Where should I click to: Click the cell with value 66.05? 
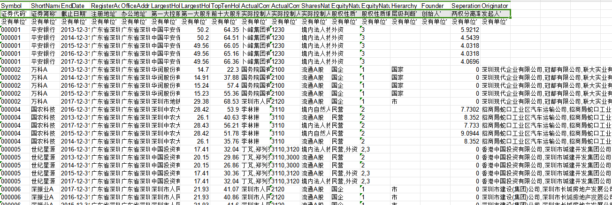click(x=225, y=45)
